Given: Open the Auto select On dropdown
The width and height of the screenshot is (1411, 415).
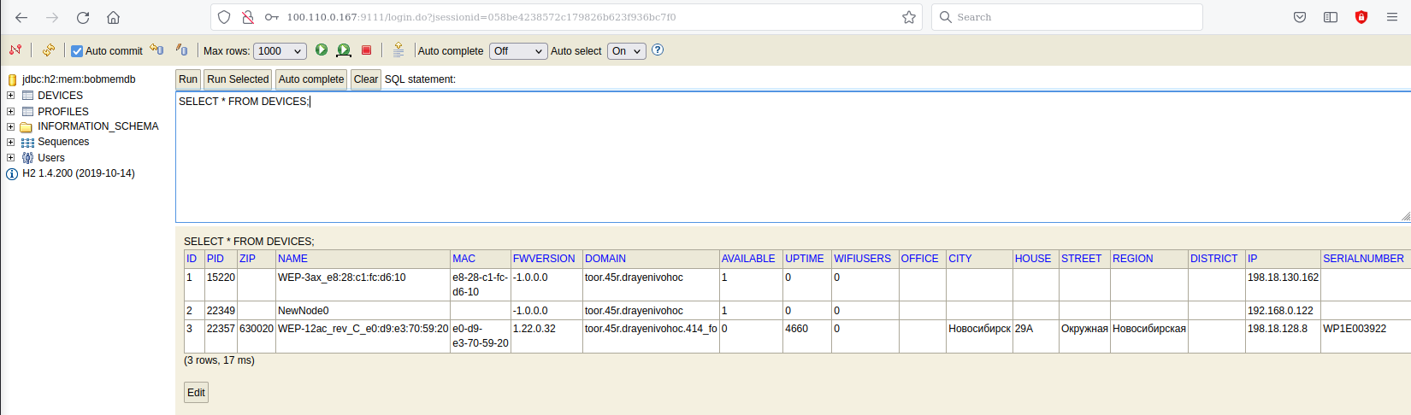Looking at the screenshot, I should [627, 51].
